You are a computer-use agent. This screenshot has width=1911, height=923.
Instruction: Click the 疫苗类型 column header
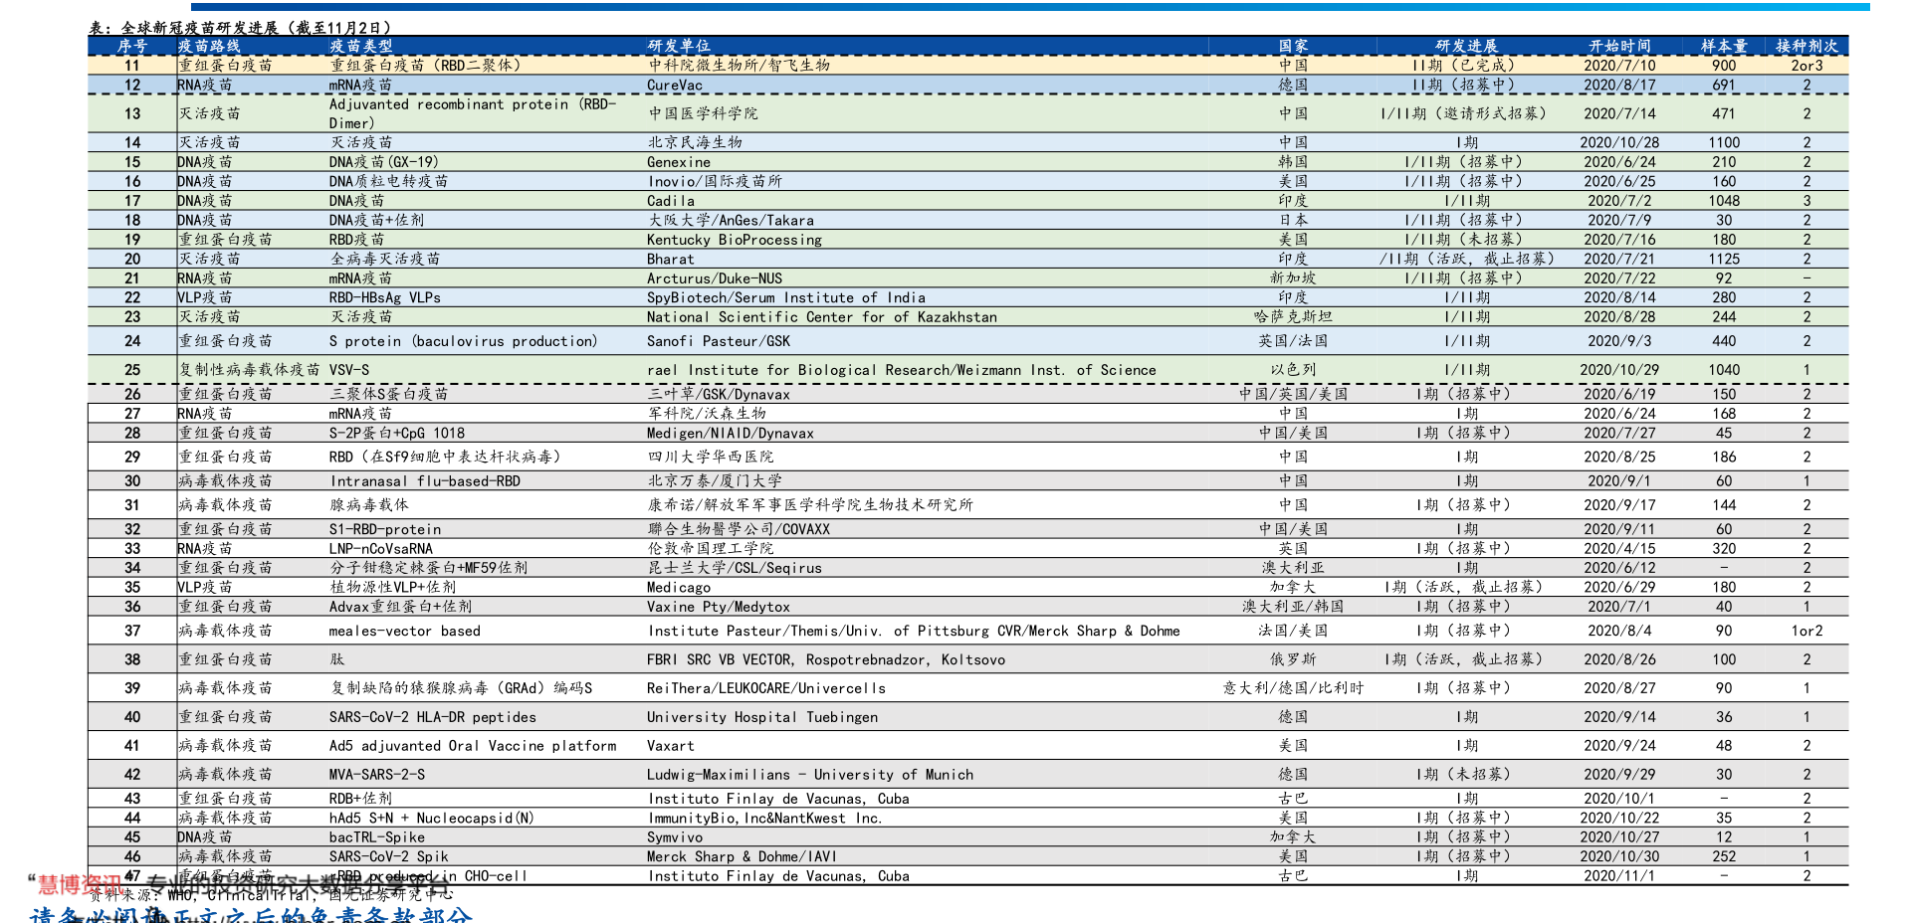pyautogui.click(x=360, y=46)
